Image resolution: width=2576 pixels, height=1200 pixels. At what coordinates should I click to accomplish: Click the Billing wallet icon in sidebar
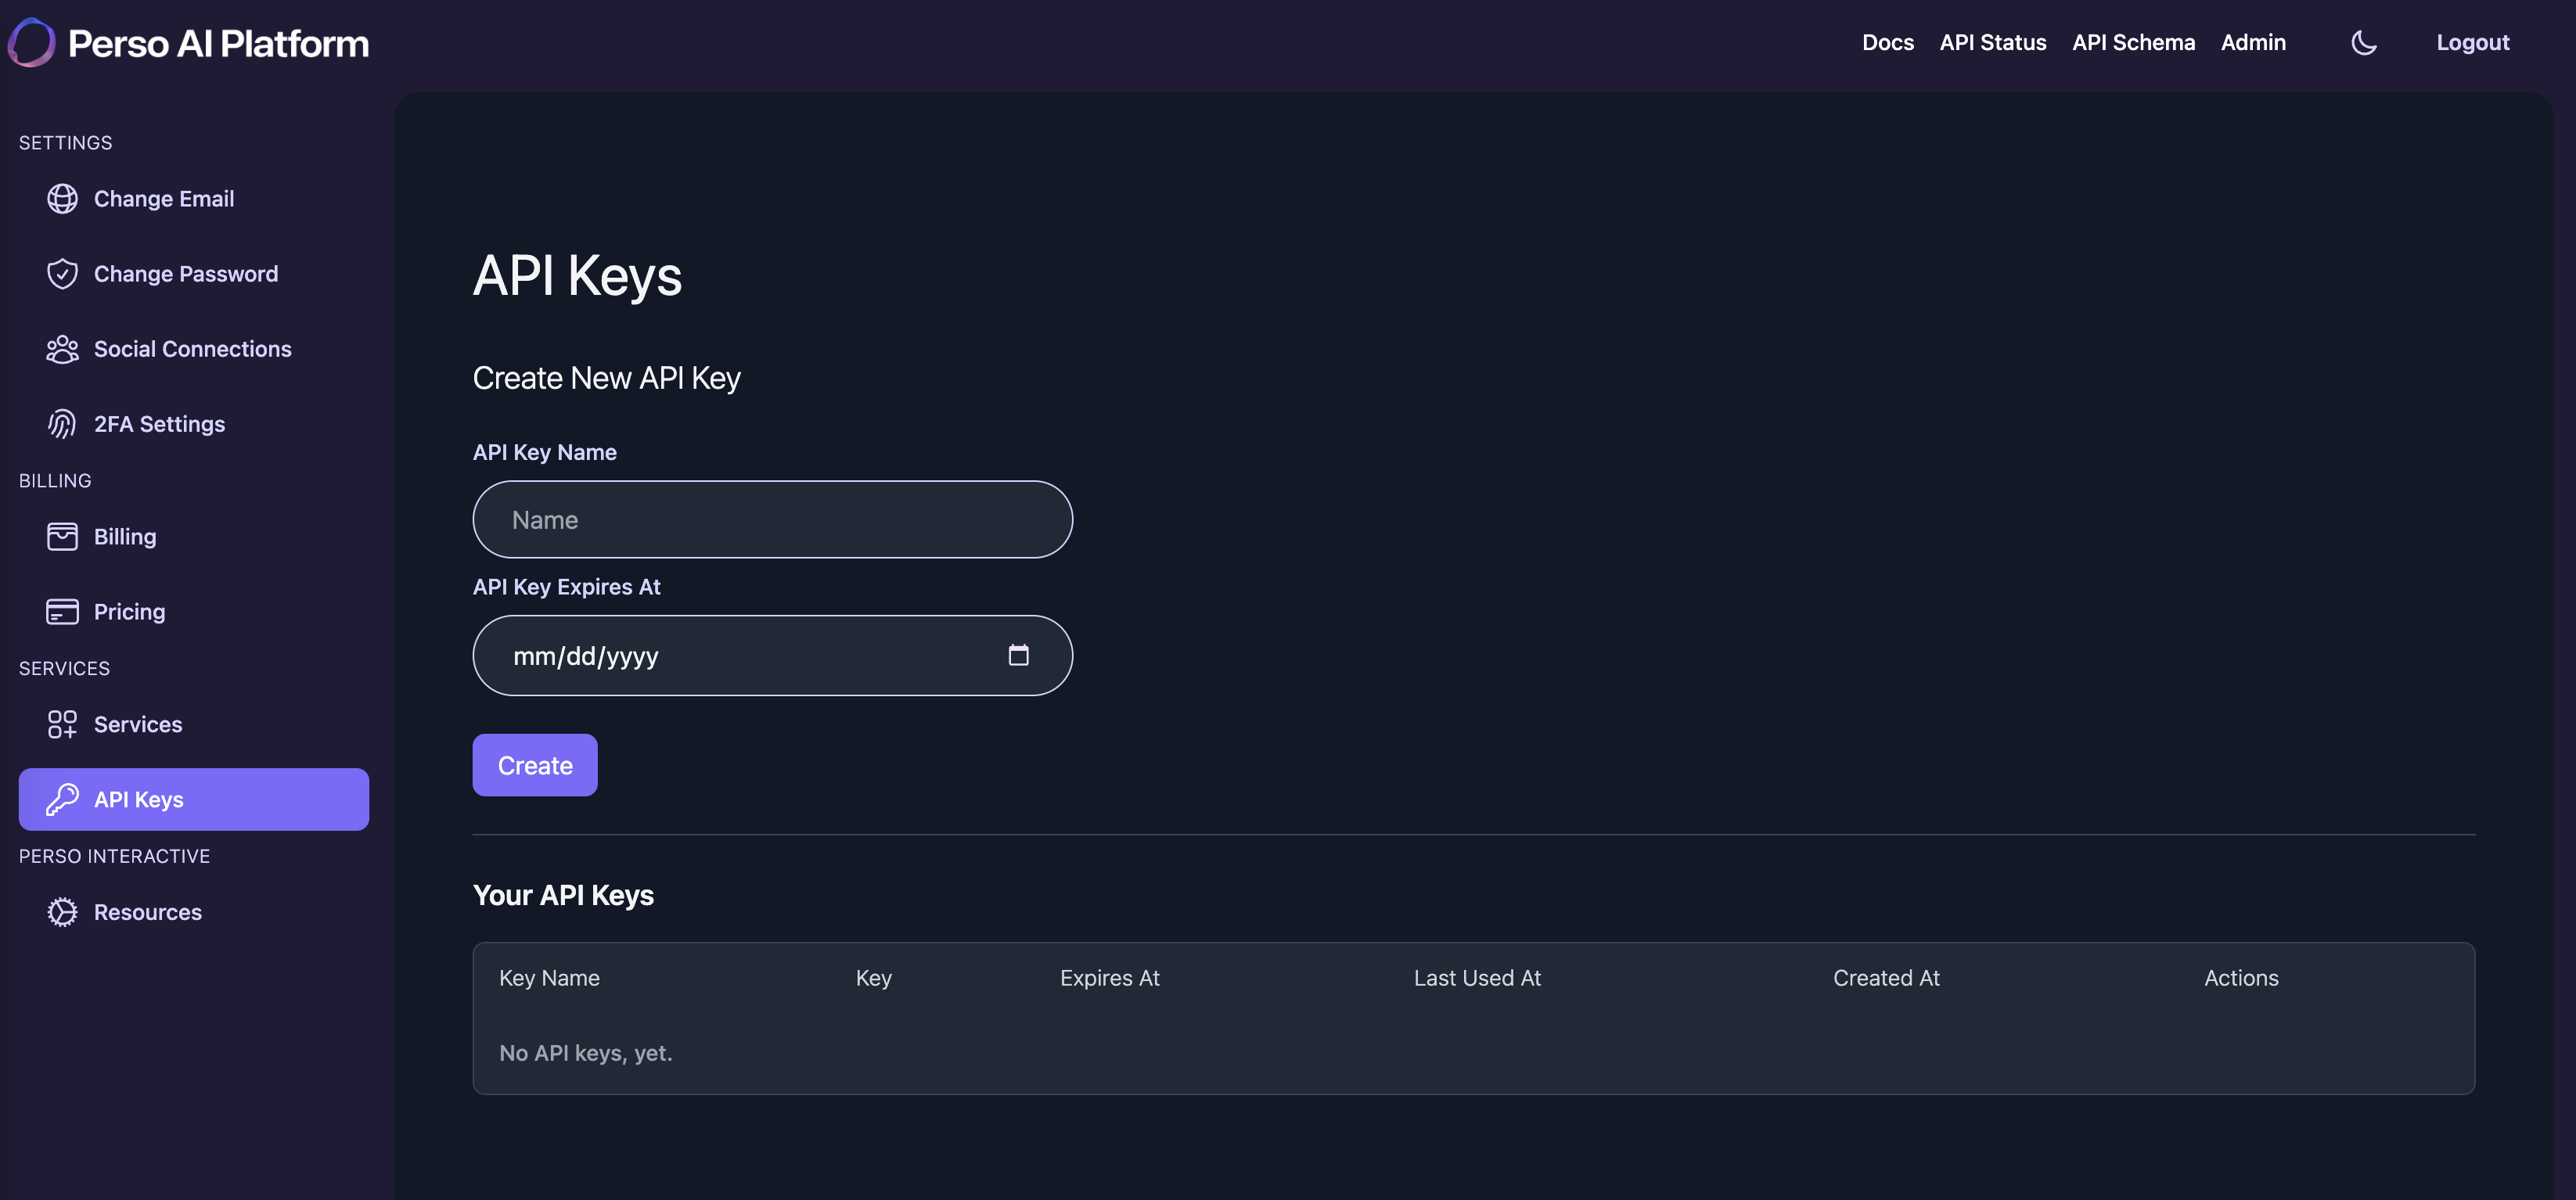[x=62, y=537]
